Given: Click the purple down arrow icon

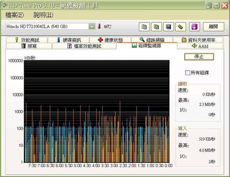Looking at the screenshot, I should pyautogui.click(x=194, y=26).
